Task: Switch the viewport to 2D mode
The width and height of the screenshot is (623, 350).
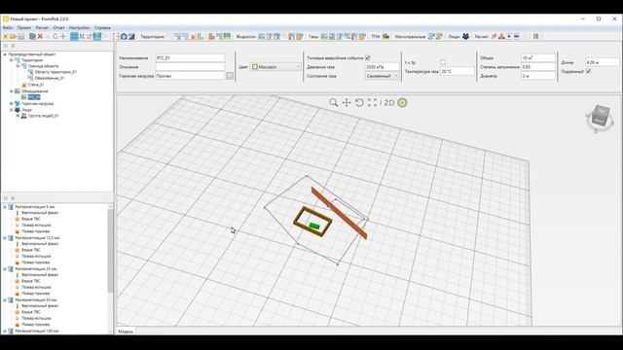Action: coord(389,103)
